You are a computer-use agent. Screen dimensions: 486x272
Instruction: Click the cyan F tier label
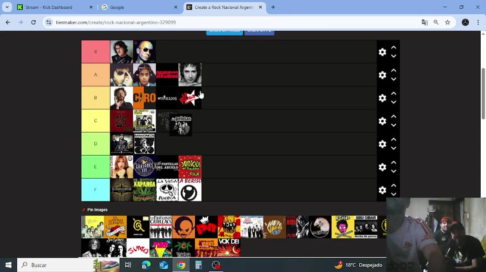[x=95, y=190]
